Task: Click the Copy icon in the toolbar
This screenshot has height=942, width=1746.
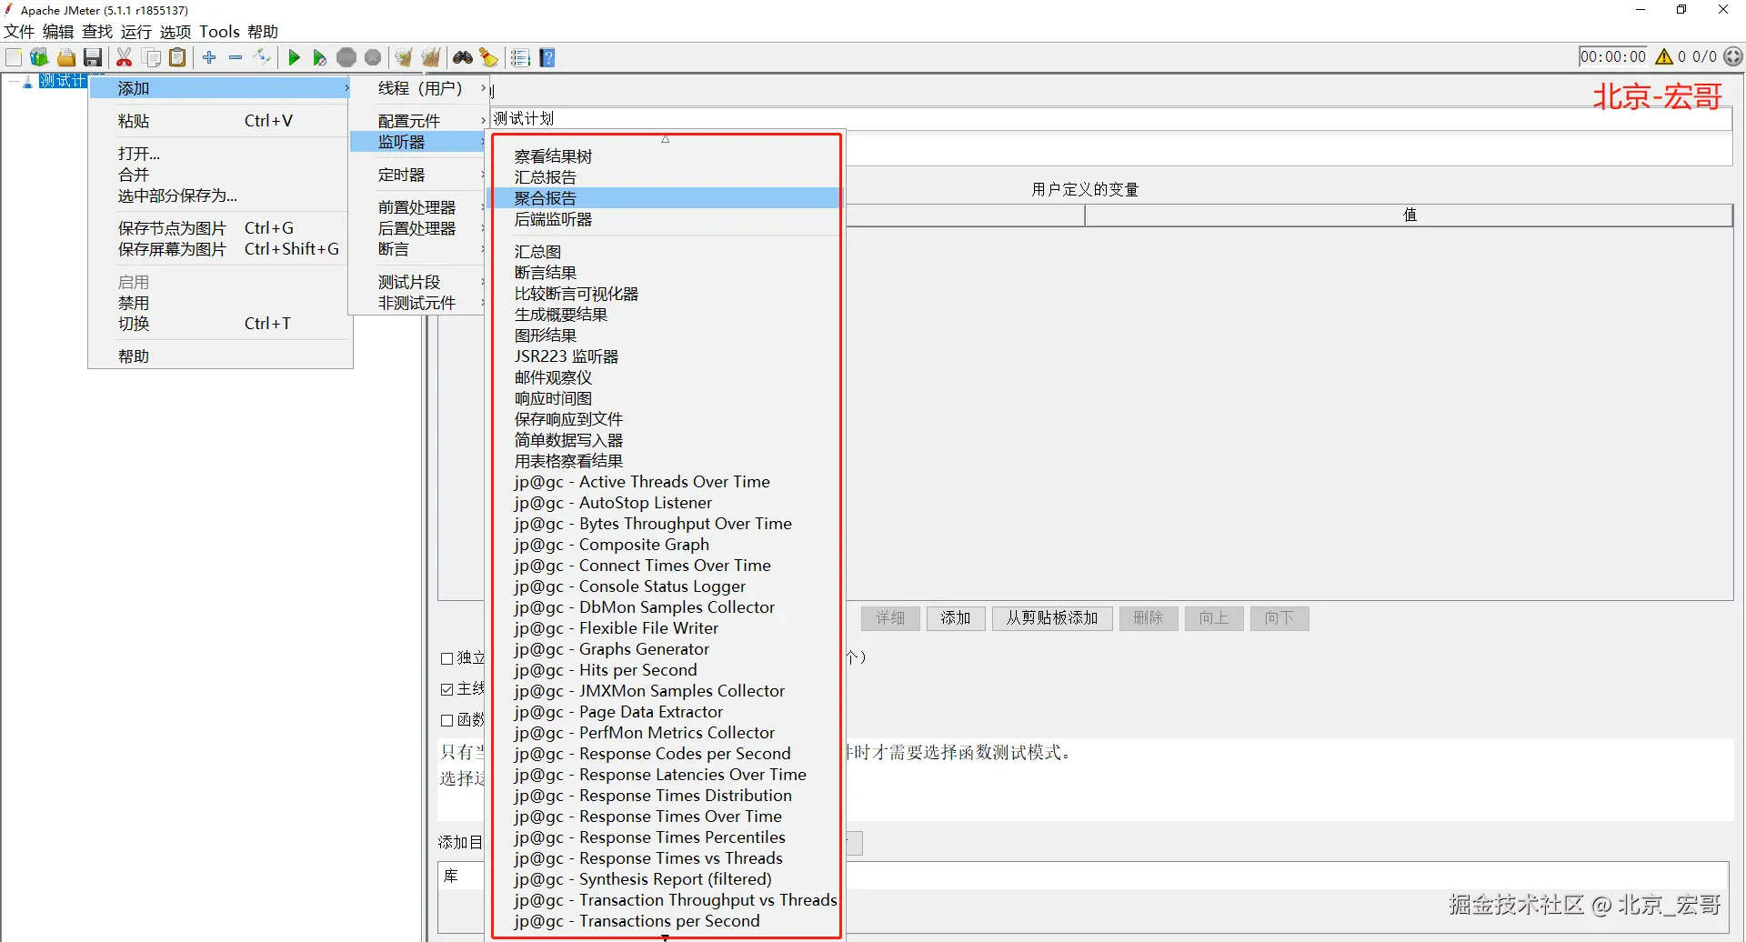Action: [x=152, y=57]
